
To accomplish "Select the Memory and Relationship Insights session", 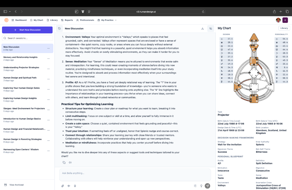I will click(x=27, y=58).
